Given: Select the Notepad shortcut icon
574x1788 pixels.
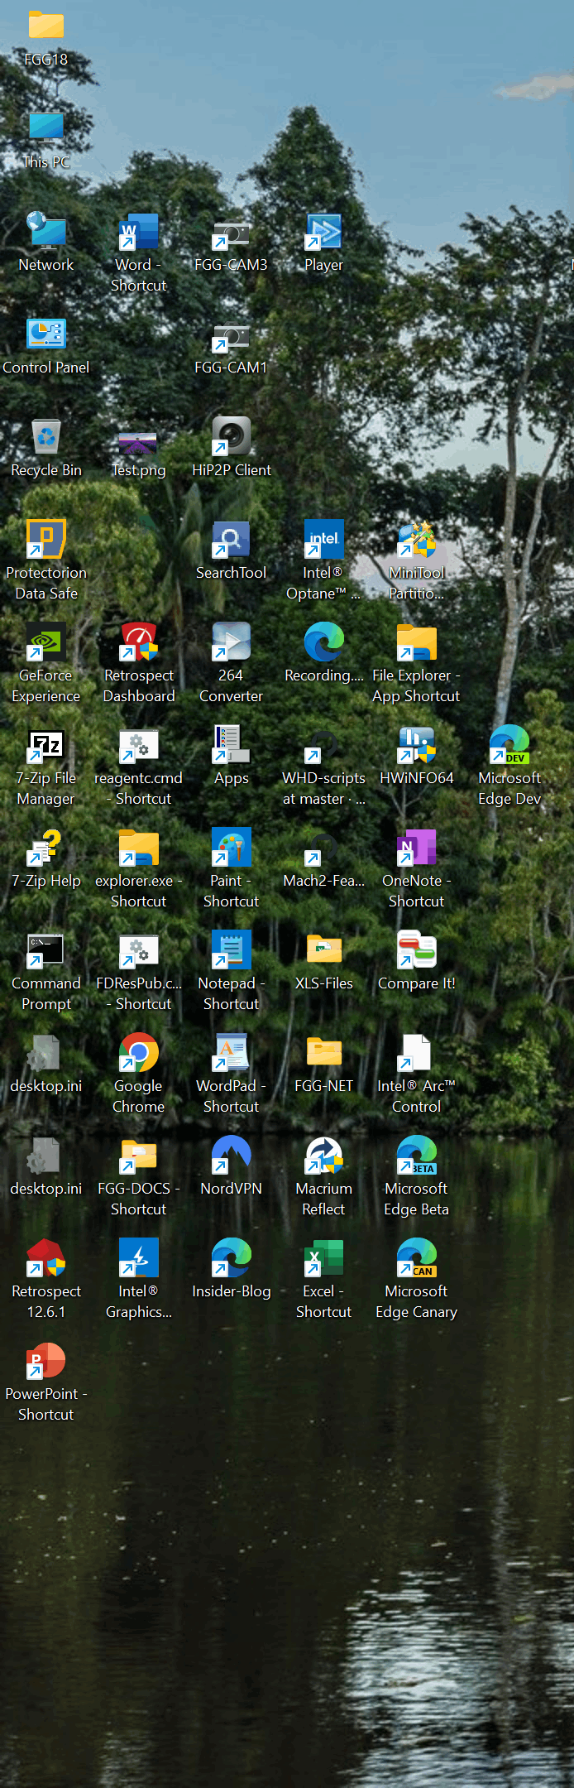Looking at the screenshot, I should tap(232, 949).
